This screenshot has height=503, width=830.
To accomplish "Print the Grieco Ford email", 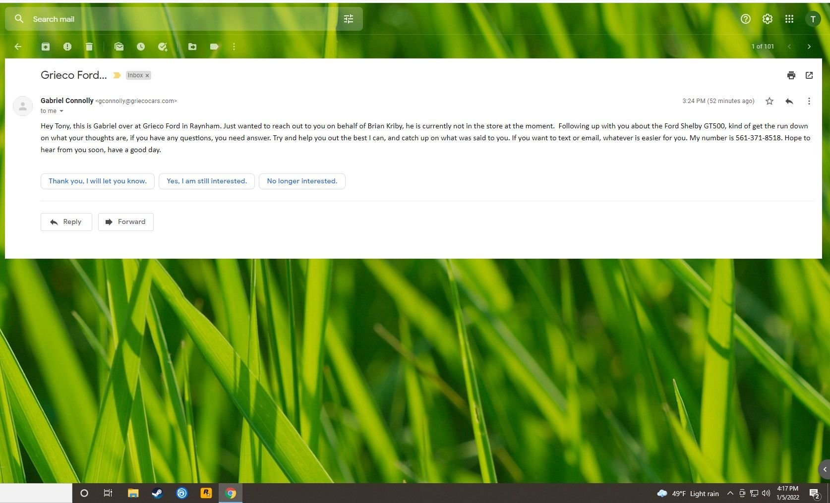I will tap(791, 75).
